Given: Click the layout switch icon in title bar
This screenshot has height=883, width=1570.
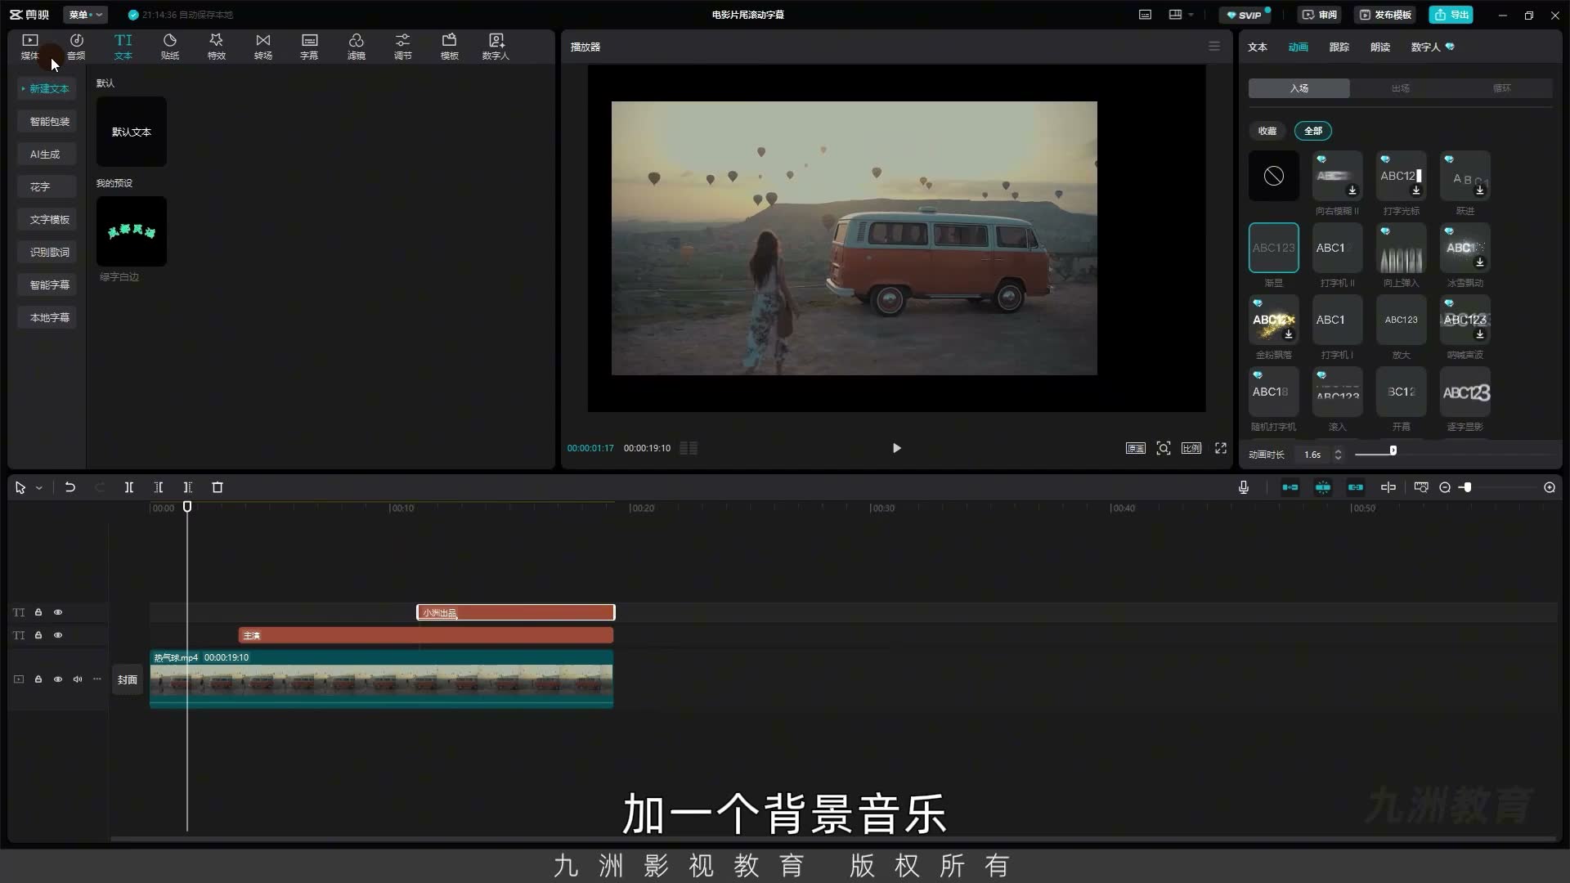Looking at the screenshot, I should (1175, 15).
